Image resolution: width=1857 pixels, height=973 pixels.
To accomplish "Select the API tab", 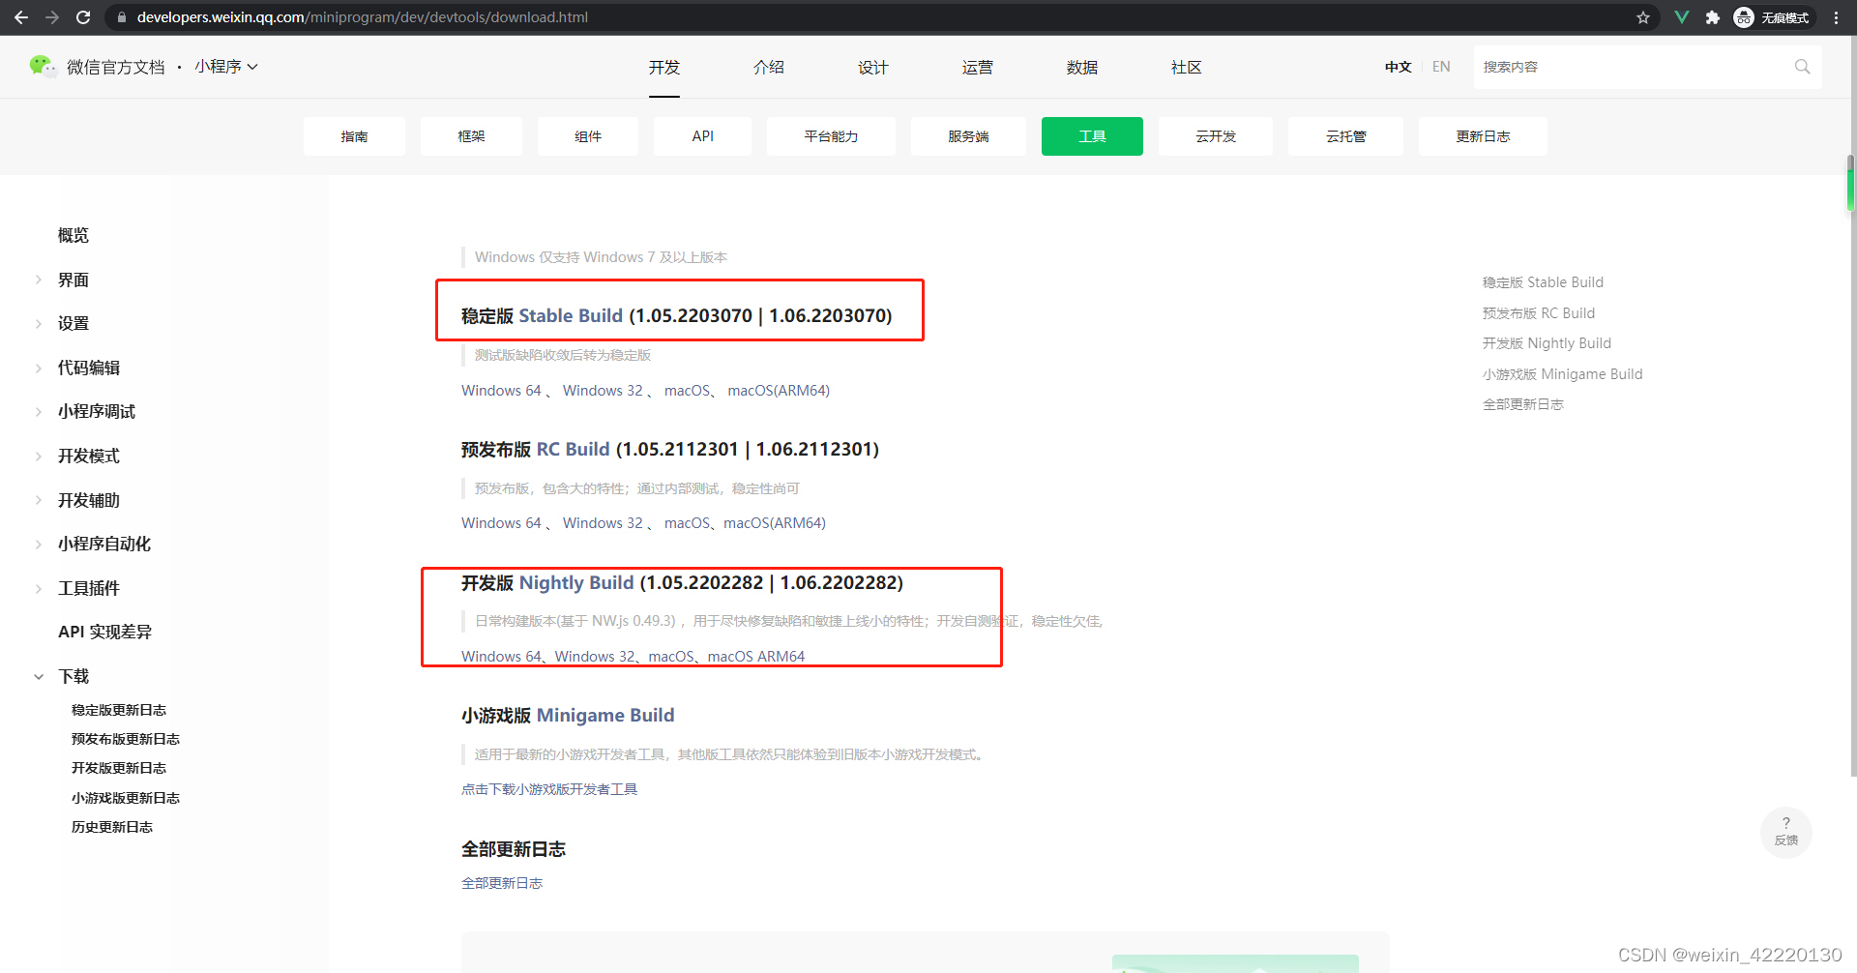I will (x=703, y=136).
